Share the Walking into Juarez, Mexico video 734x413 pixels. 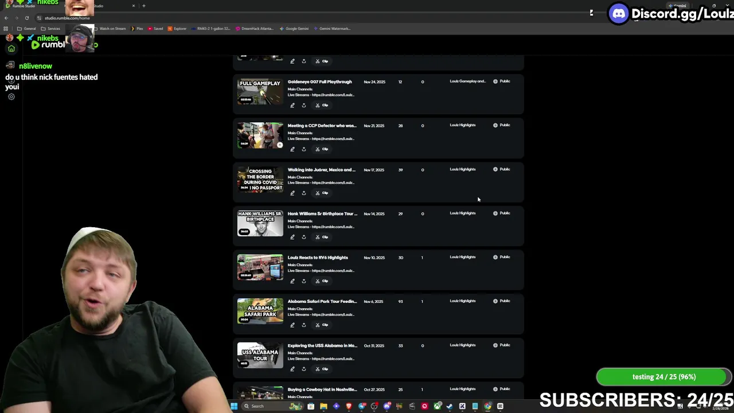point(304,193)
